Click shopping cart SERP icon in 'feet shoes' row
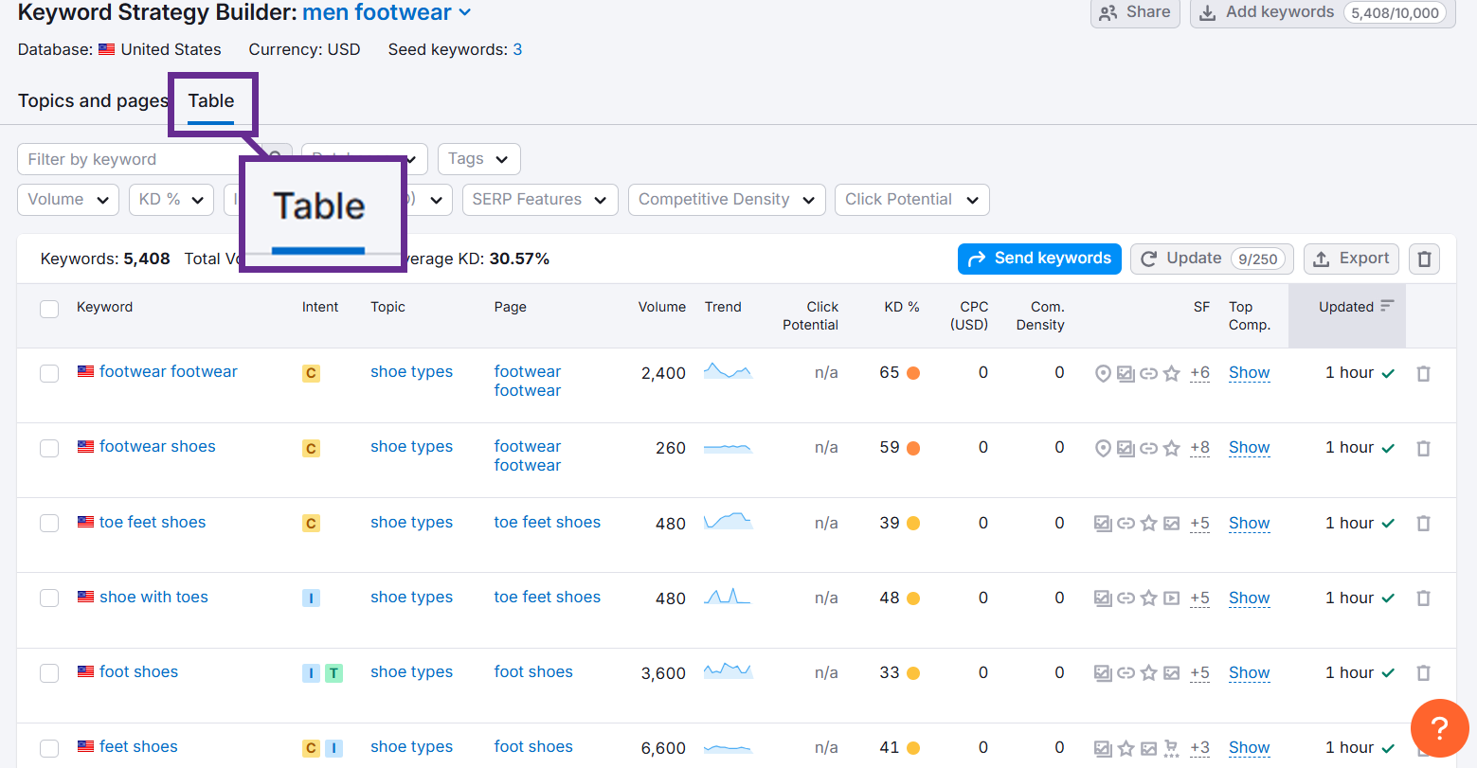1477x768 pixels. pyautogui.click(x=1172, y=748)
